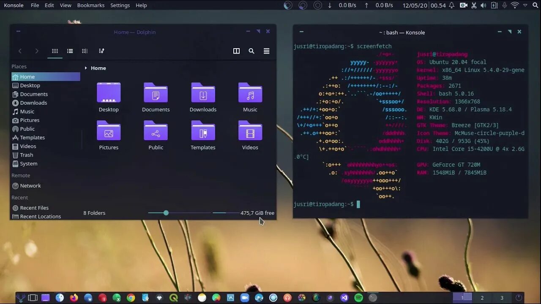Image resolution: width=541 pixels, height=304 pixels.
Task: Collapse the Home breadcrumb arrow
Action: click(x=86, y=68)
